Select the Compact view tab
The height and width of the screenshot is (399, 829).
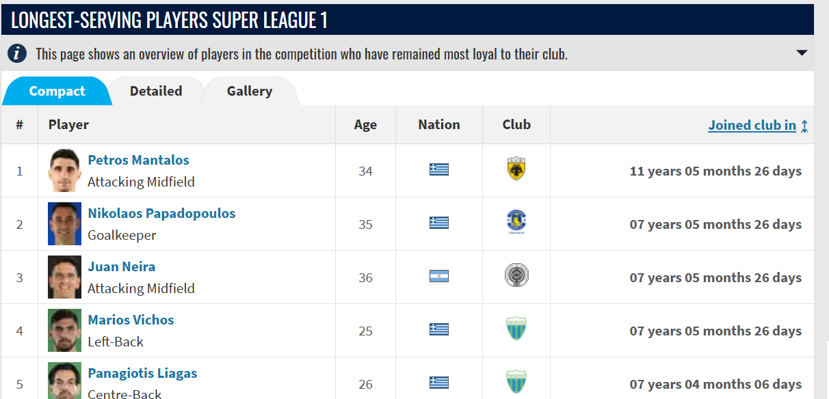[x=57, y=91]
